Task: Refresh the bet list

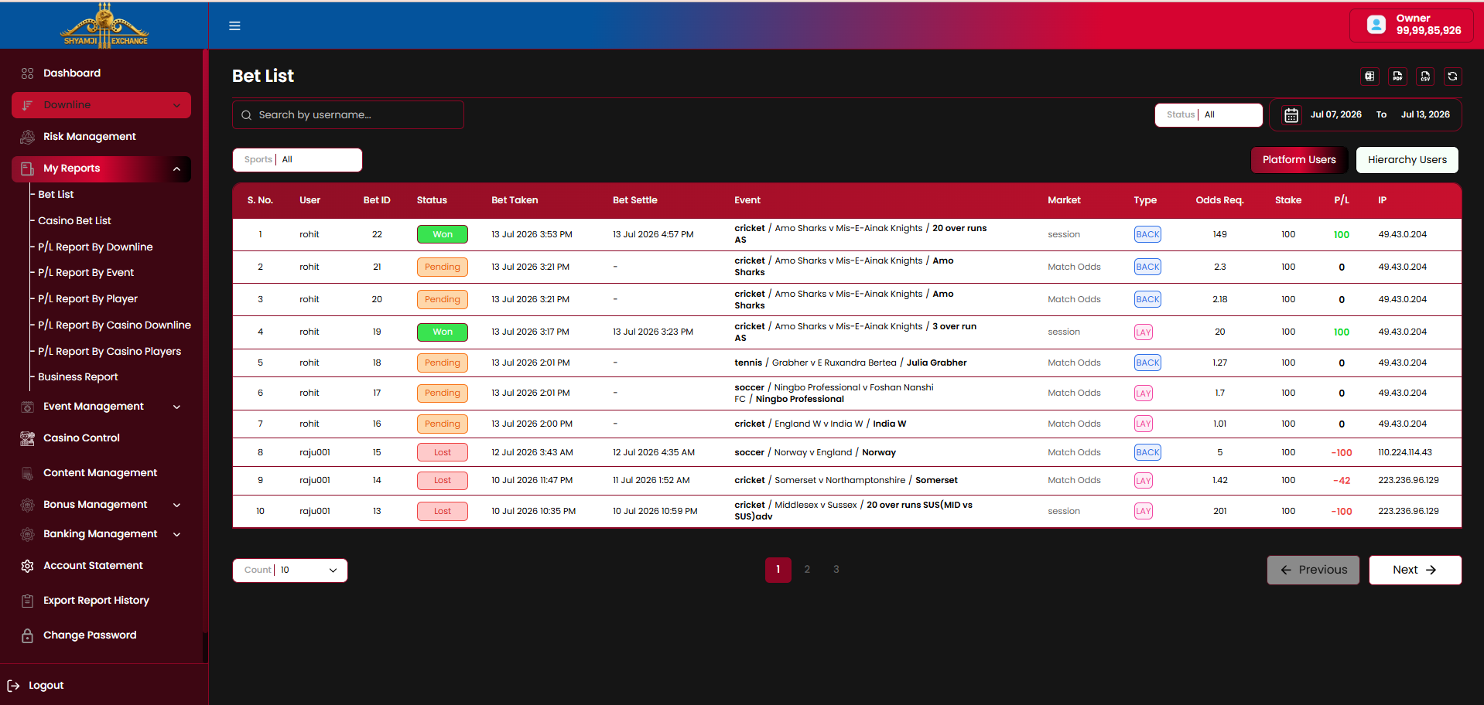Action: [x=1452, y=76]
